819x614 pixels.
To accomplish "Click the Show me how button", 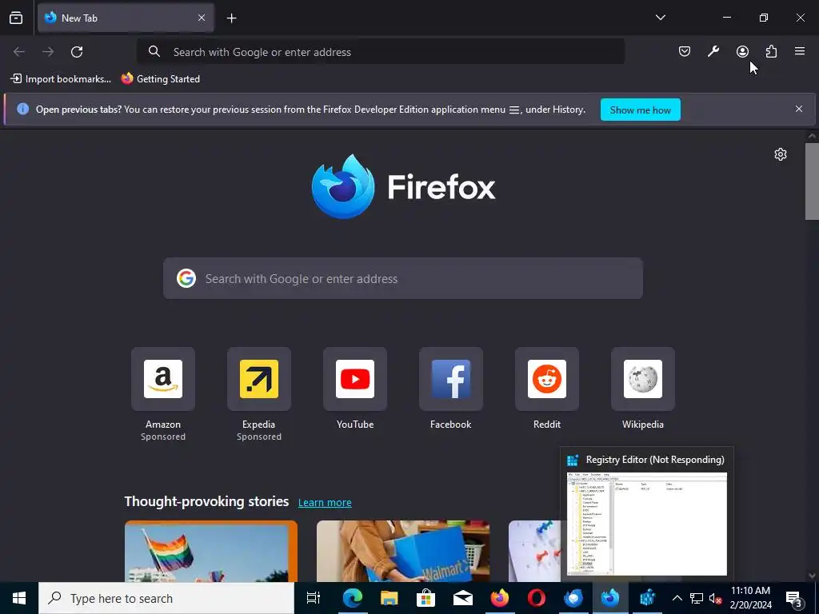I will (x=641, y=110).
